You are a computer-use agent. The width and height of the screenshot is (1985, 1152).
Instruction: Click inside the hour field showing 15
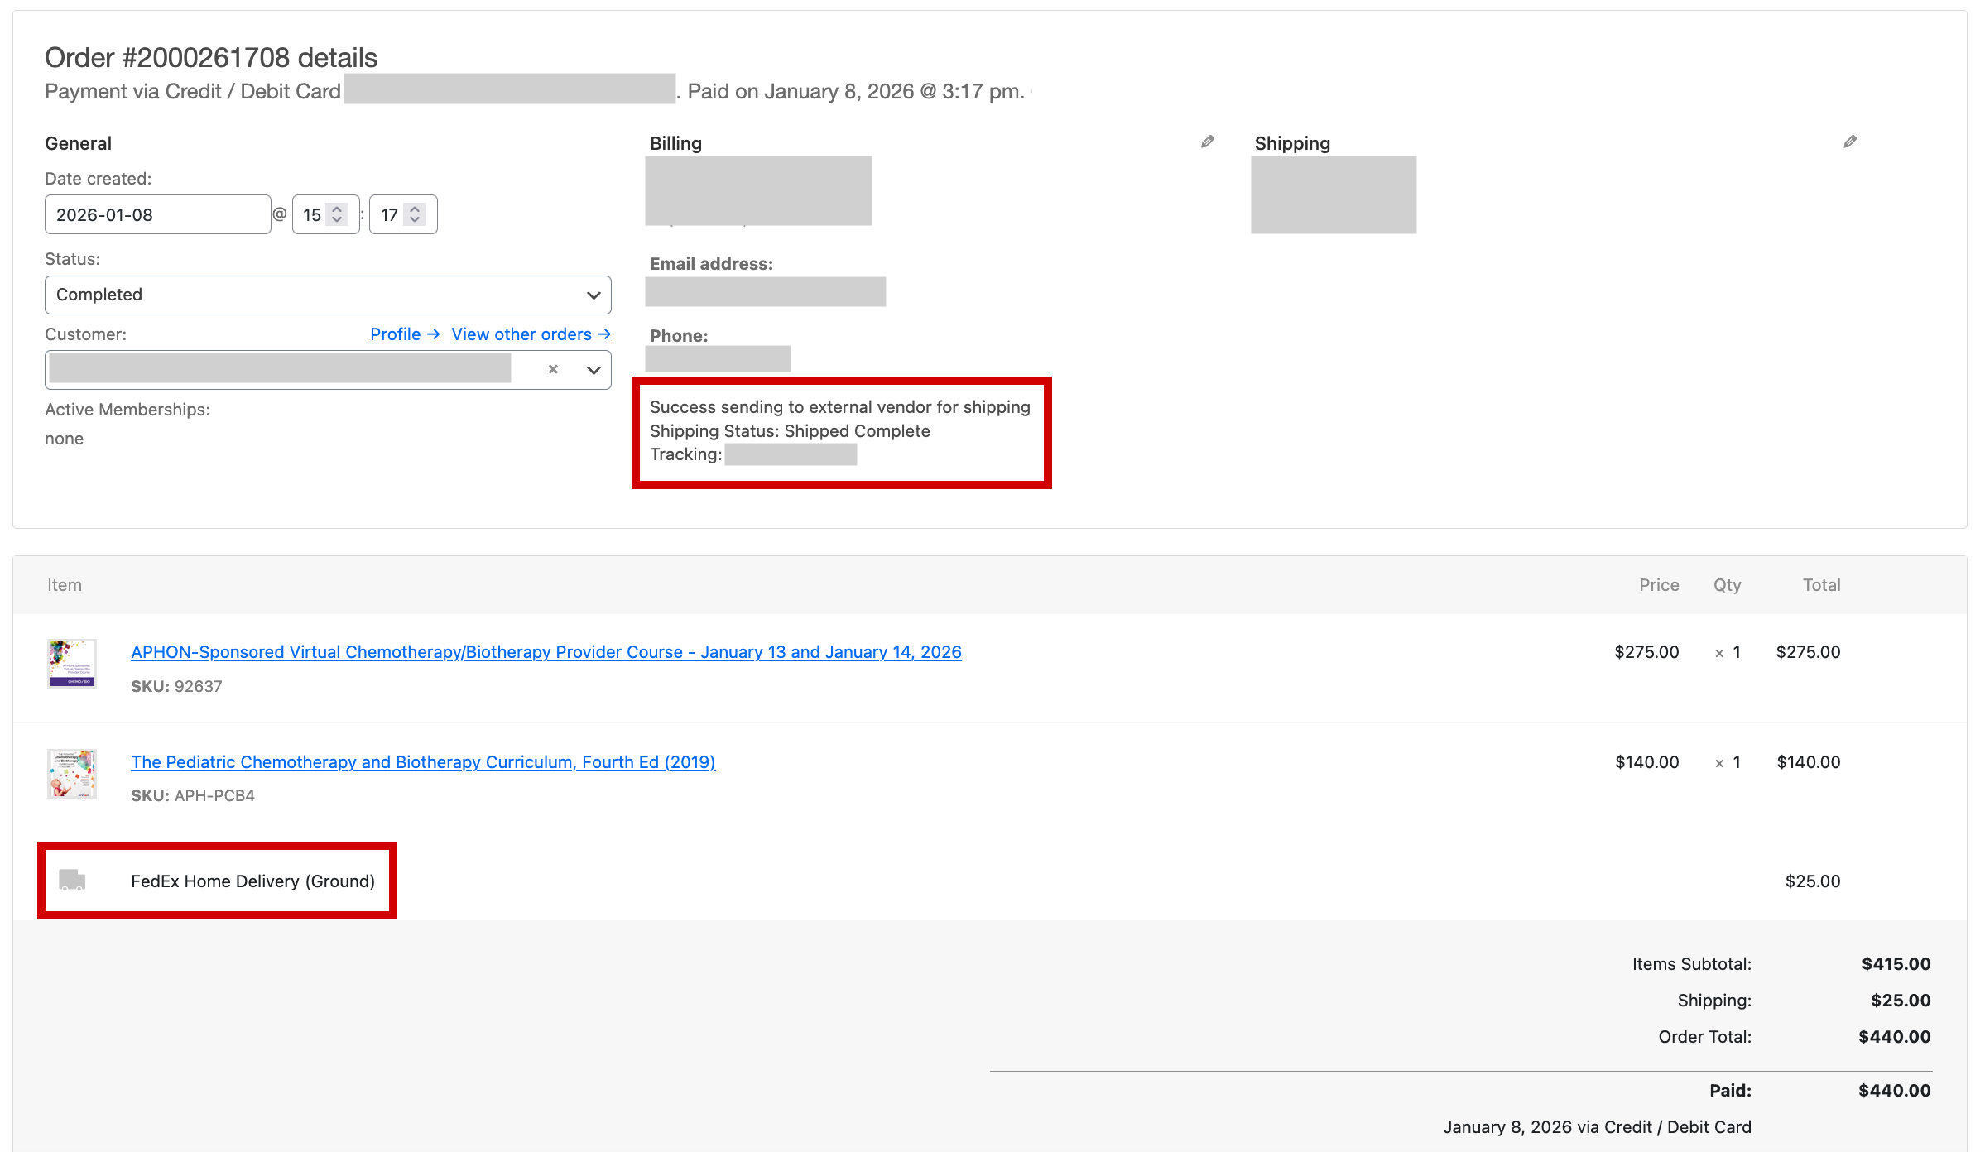coord(311,215)
